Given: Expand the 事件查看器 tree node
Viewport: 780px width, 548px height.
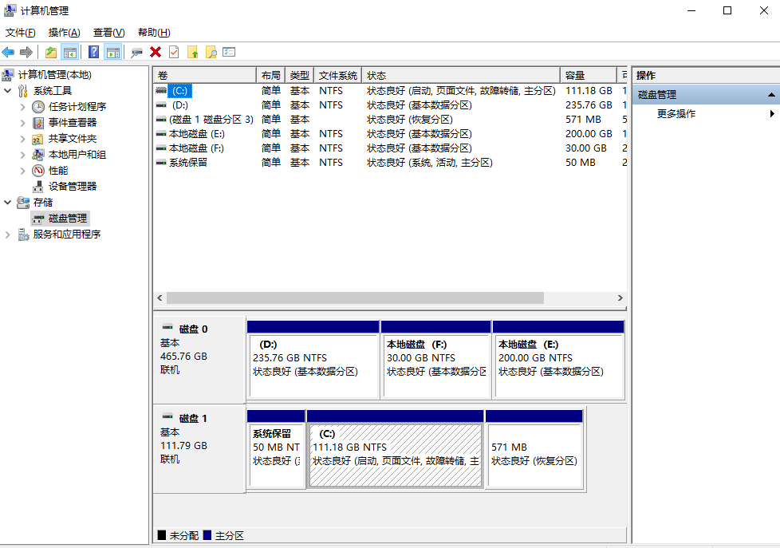Looking at the screenshot, I should tap(24, 122).
